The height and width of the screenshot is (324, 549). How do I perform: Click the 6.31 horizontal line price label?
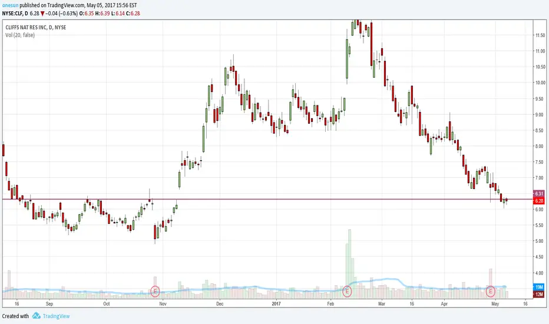(539, 193)
